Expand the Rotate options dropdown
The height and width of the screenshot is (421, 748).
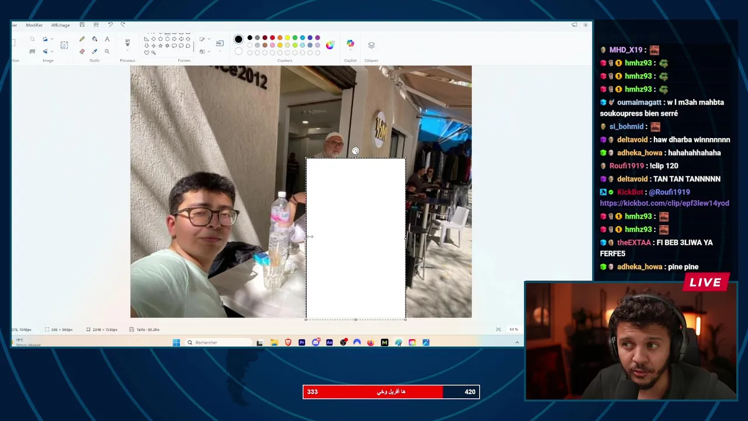click(x=51, y=39)
